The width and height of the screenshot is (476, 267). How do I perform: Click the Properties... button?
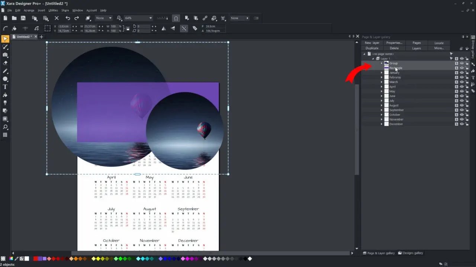coord(394,43)
